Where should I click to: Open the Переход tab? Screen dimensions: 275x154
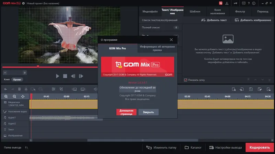(263, 12)
